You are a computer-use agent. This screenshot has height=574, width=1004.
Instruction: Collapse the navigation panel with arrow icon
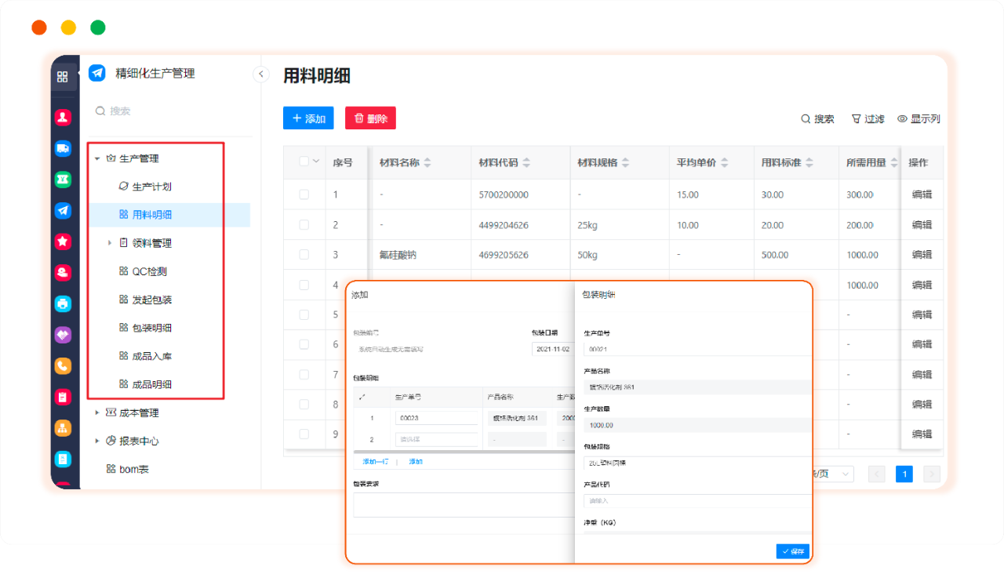point(260,74)
